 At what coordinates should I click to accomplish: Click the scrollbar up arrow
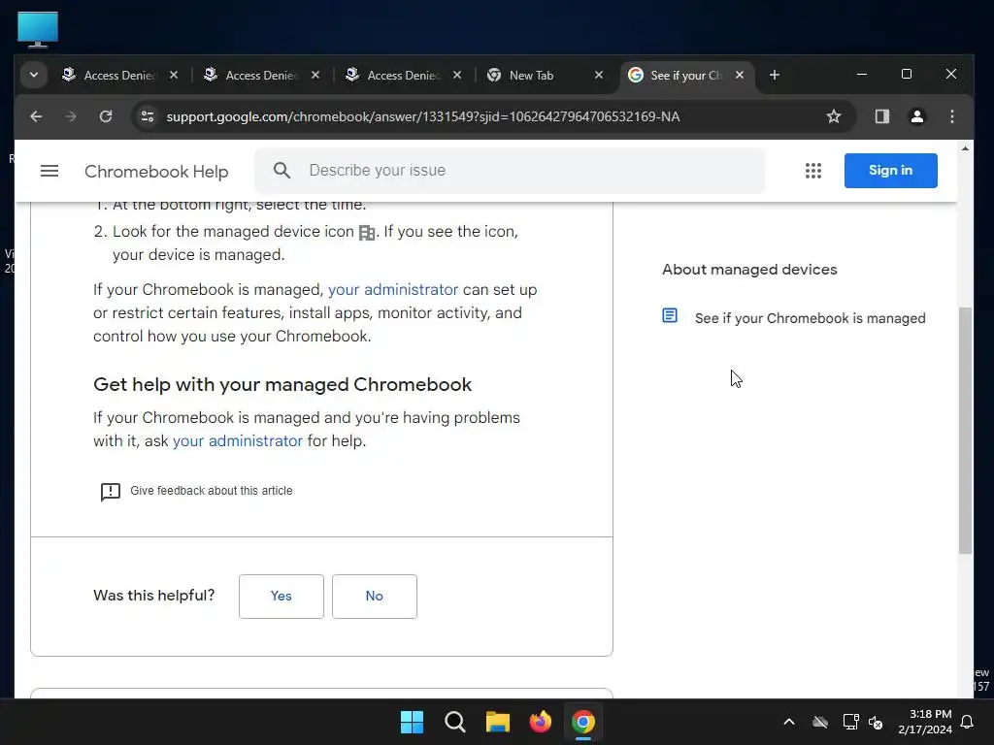[x=965, y=148]
